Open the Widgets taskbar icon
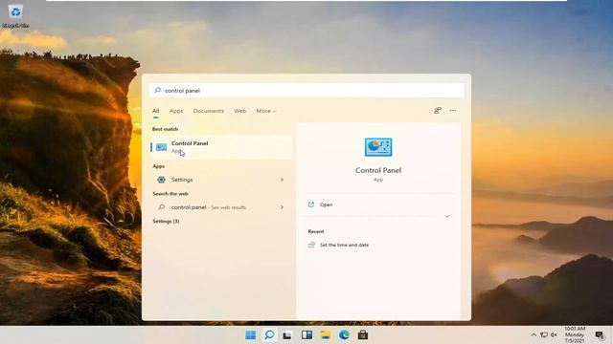The height and width of the screenshot is (344, 613). click(306, 335)
